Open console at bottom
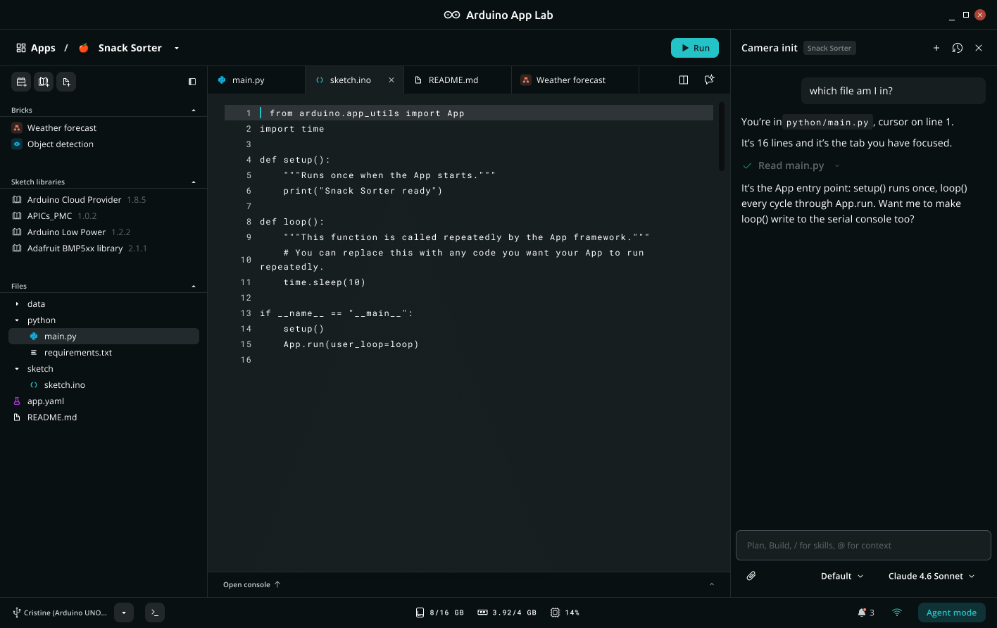Screen dimensions: 997x628 pos(251,584)
